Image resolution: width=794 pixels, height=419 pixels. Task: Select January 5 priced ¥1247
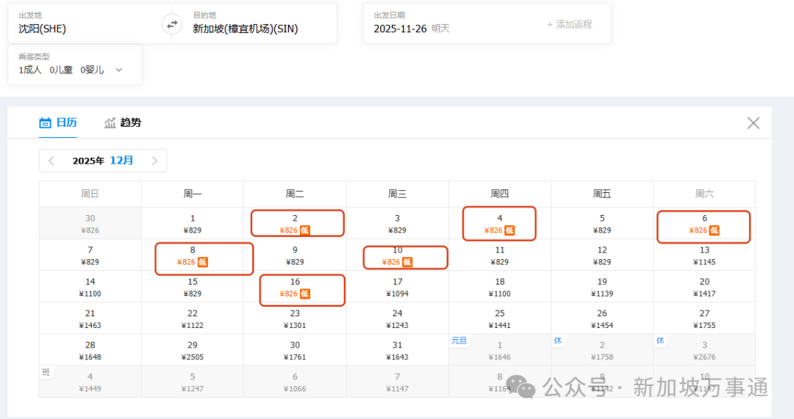pos(193,382)
